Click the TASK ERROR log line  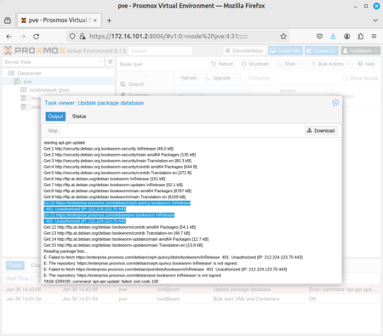point(101,282)
